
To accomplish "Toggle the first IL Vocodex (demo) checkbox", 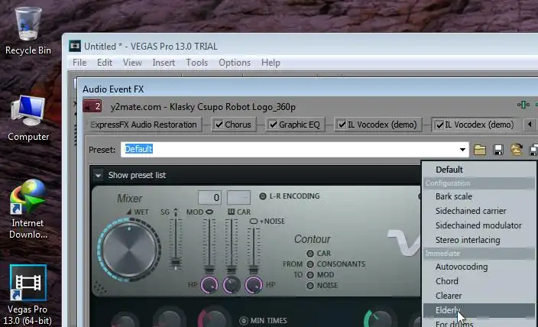I will 342,125.
